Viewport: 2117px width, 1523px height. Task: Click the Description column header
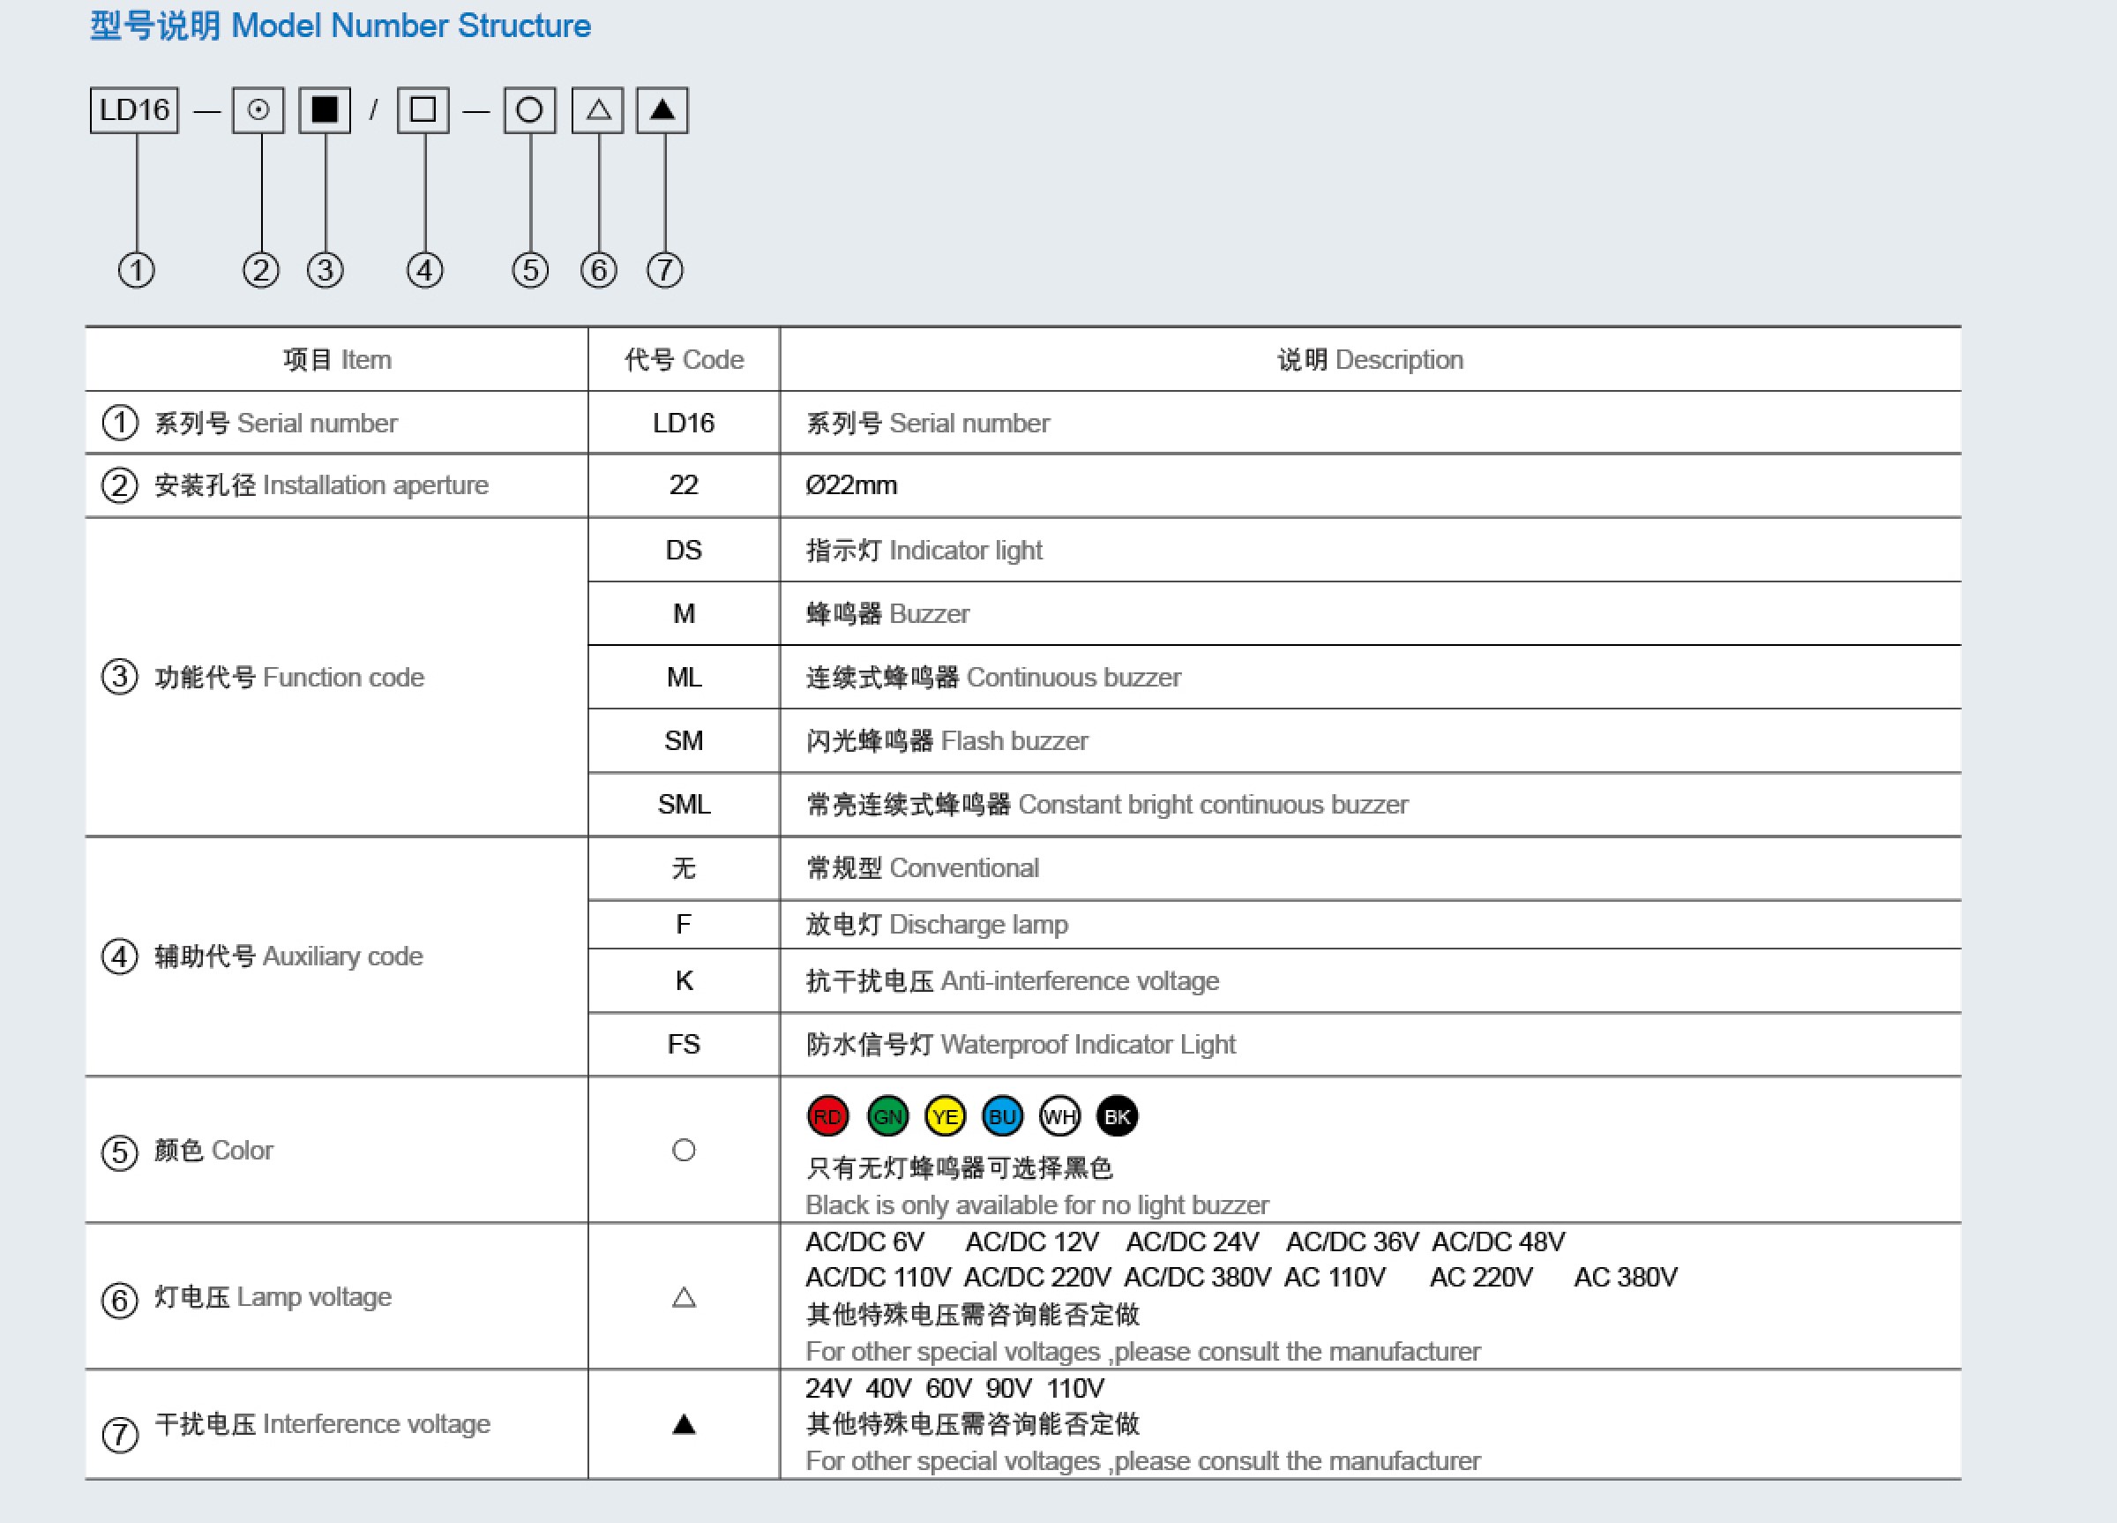point(1369,359)
